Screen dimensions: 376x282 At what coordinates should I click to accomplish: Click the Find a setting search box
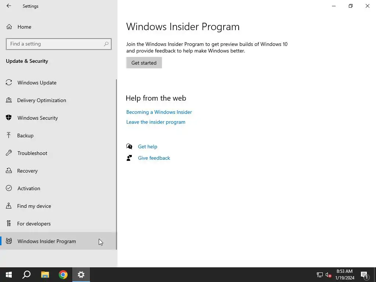coord(58,44)
